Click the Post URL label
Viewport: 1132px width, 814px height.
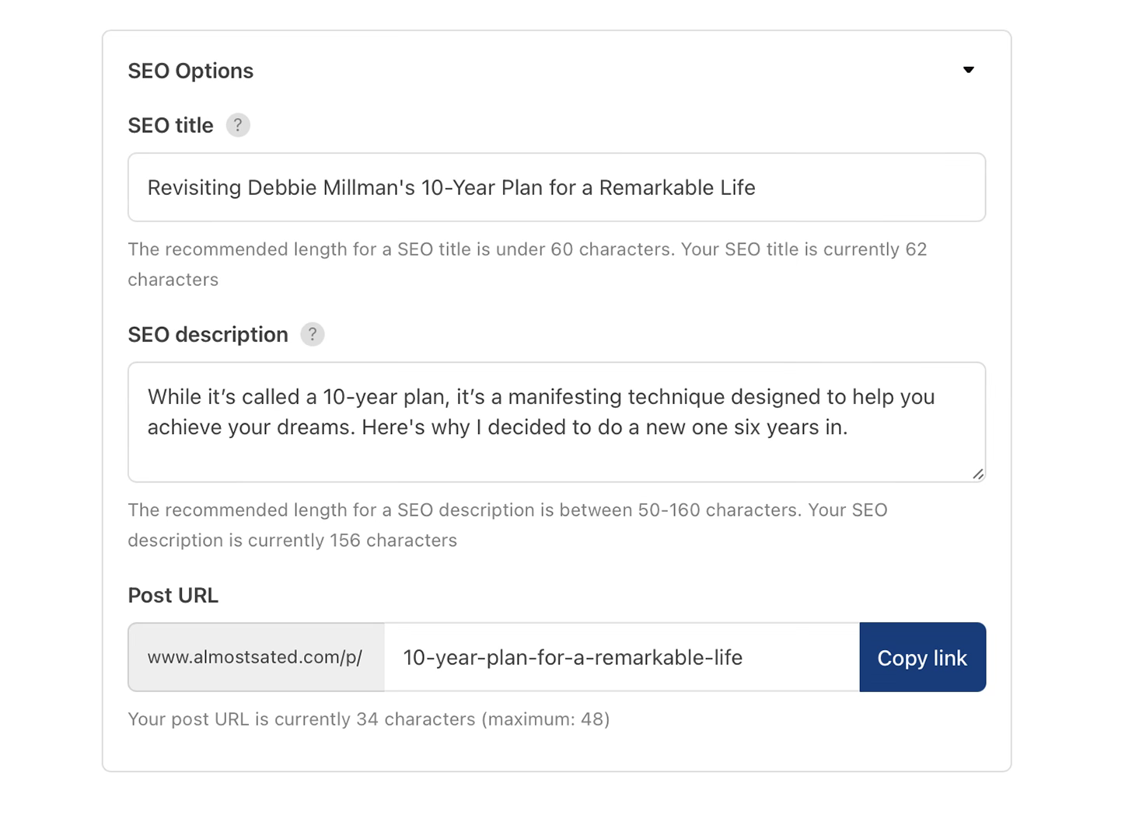coord(173,595)
